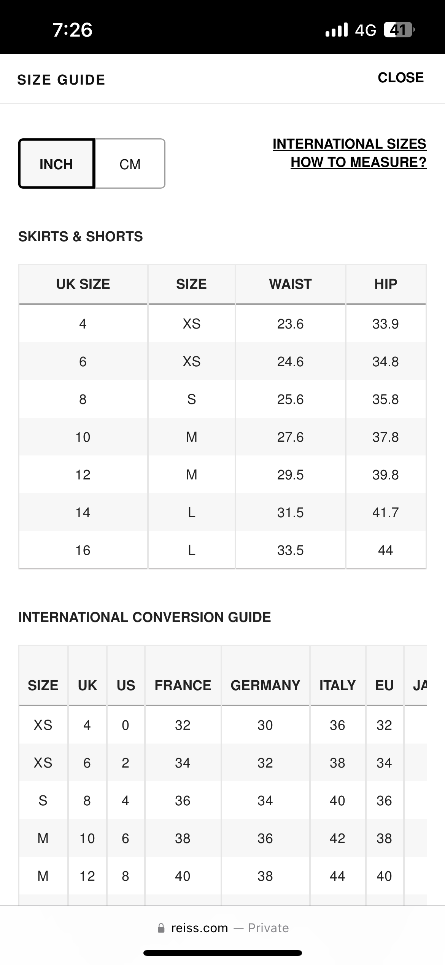Tap the UK size 10 row
The height and width of the screenshot is (965, 445).
(x=222, y=437)
